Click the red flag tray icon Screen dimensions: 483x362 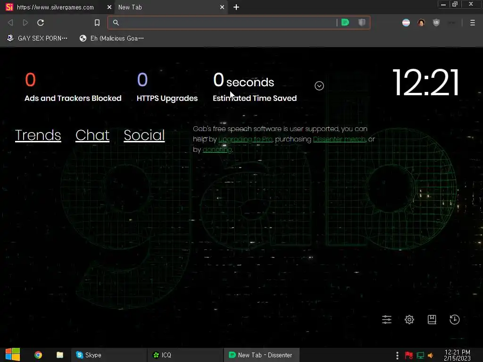click(409, 355)
